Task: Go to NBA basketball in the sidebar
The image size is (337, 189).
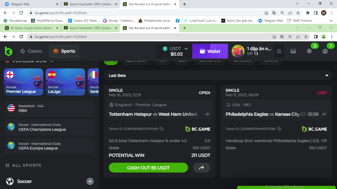Action: 49,108
